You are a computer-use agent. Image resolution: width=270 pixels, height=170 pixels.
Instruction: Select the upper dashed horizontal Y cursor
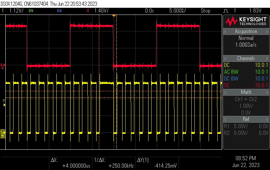pos(114,91)
